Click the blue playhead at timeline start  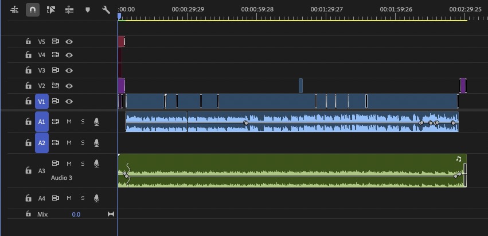coord(119,16)
